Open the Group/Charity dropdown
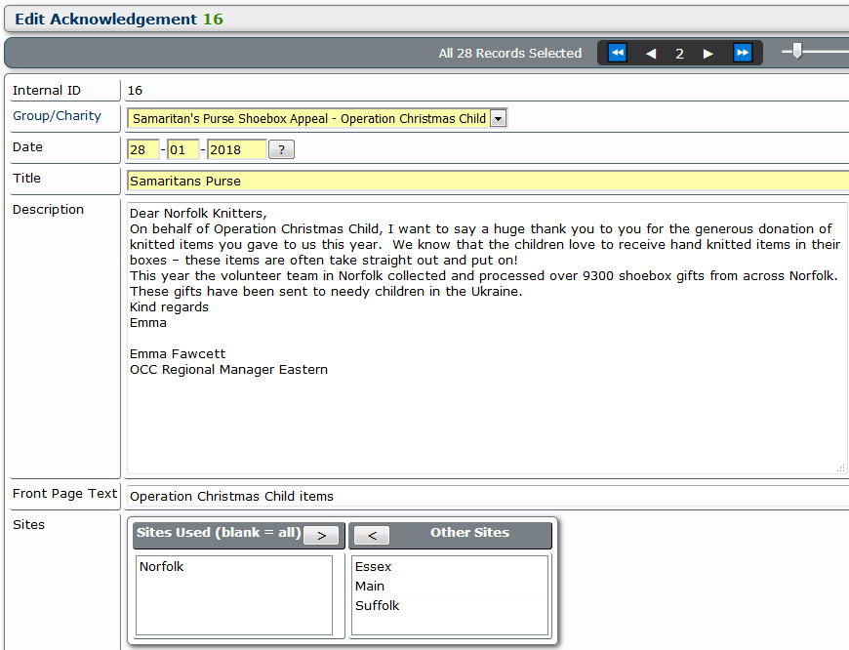The width and height of the screenshot is (849, 650). (498, 118)
